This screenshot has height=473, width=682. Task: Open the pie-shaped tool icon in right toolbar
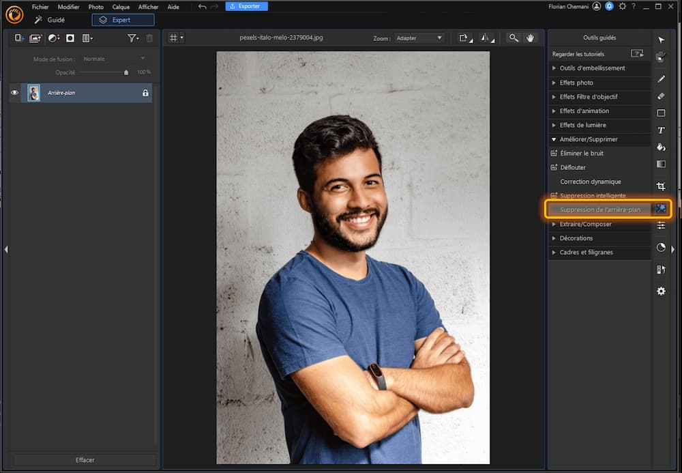[661, 248]
